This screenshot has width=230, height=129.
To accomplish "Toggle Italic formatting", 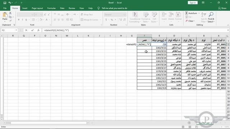I will [x=22, y=20].
